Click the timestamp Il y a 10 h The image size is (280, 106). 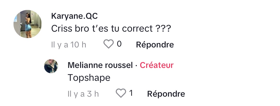[x=69, y=45]
